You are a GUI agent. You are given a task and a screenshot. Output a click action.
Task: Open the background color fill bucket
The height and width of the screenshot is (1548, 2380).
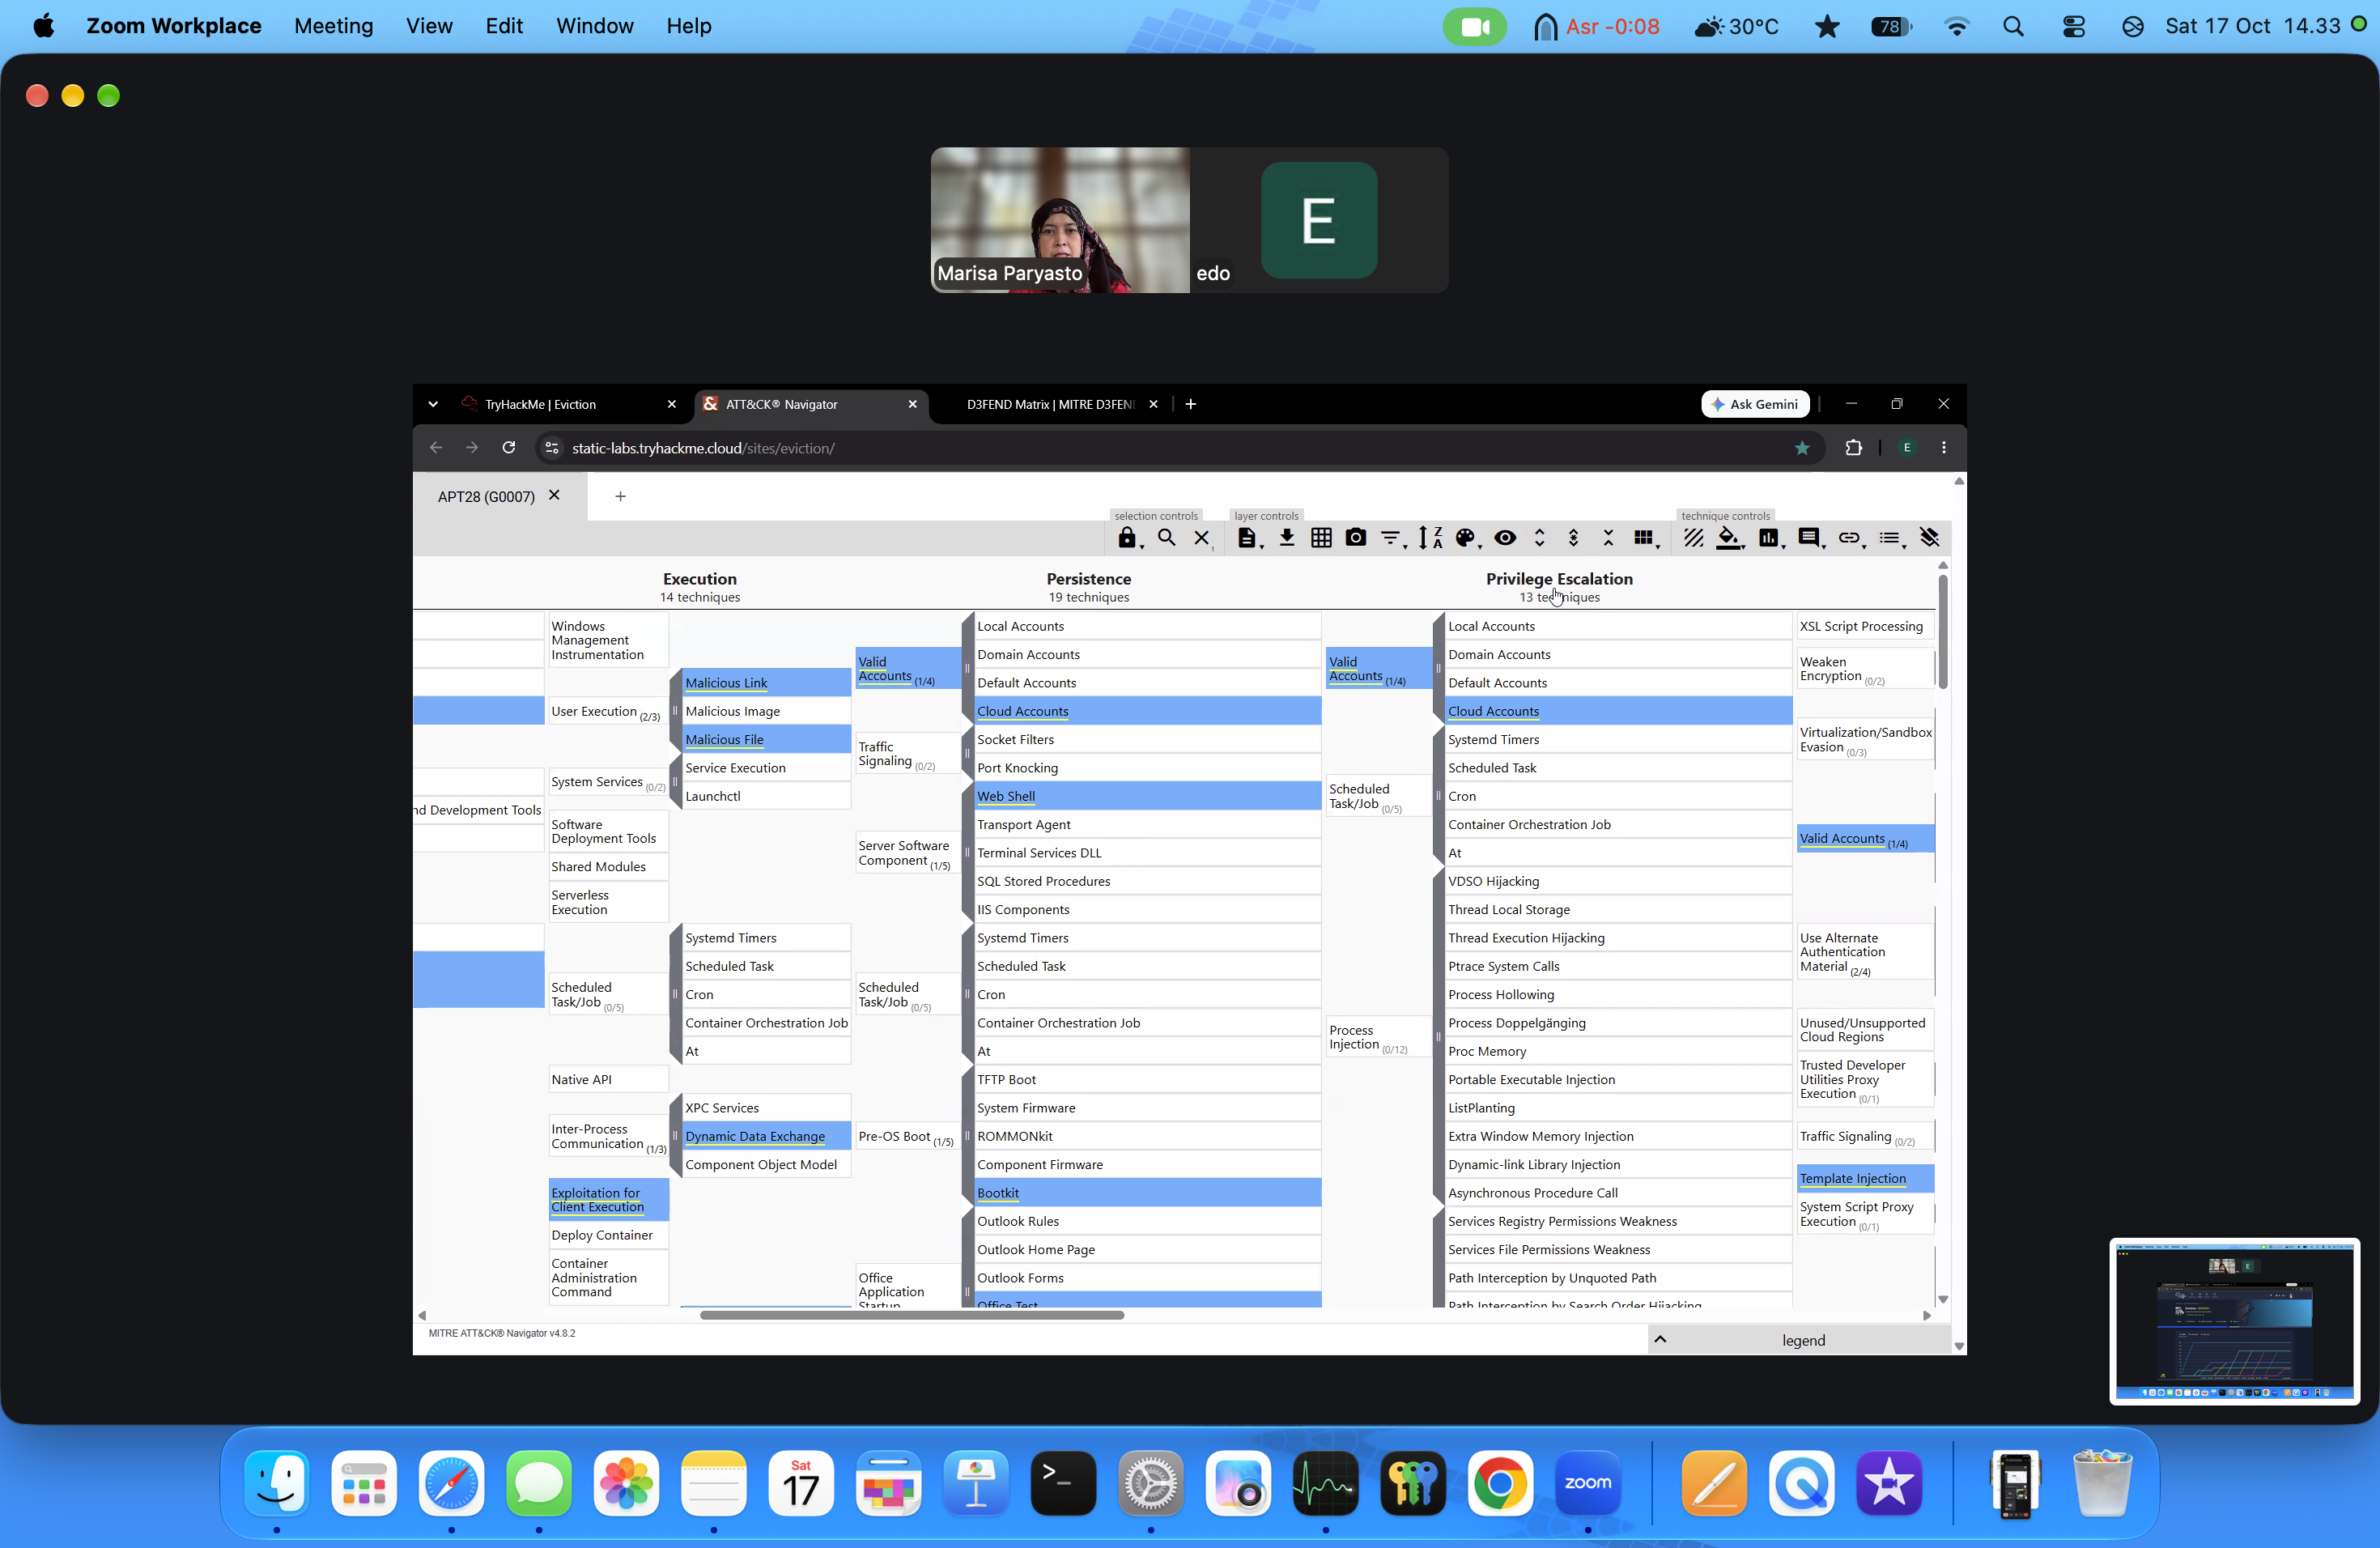[x=1730, y=538]
